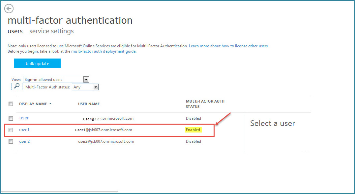Check the checkbox next to user 1

point(11,130)
